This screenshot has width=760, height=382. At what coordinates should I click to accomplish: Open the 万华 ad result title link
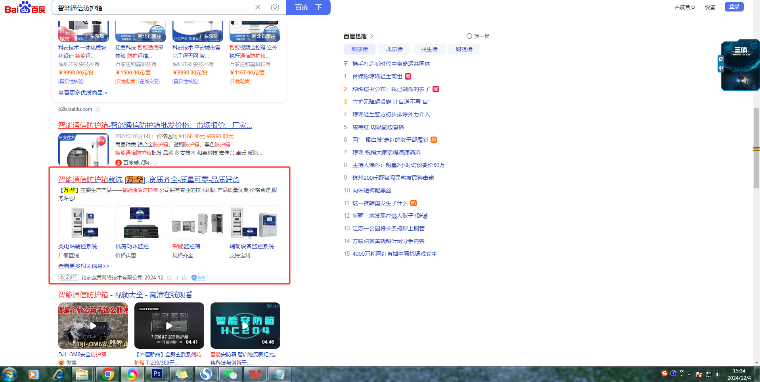click(149, 179)
